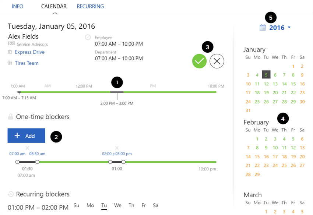
Task: Click the circled X cancel icon
Action: point(217,61)
